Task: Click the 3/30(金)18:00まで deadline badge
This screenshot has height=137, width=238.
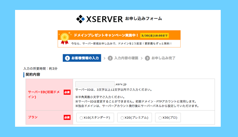Action: click(x=154, y=36)
